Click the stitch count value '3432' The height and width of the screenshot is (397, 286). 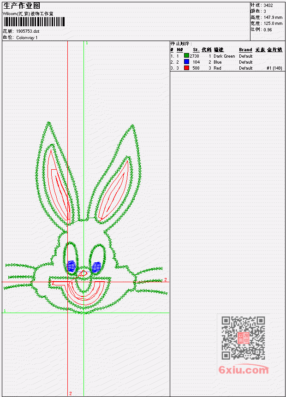click(x=268, y=5)
